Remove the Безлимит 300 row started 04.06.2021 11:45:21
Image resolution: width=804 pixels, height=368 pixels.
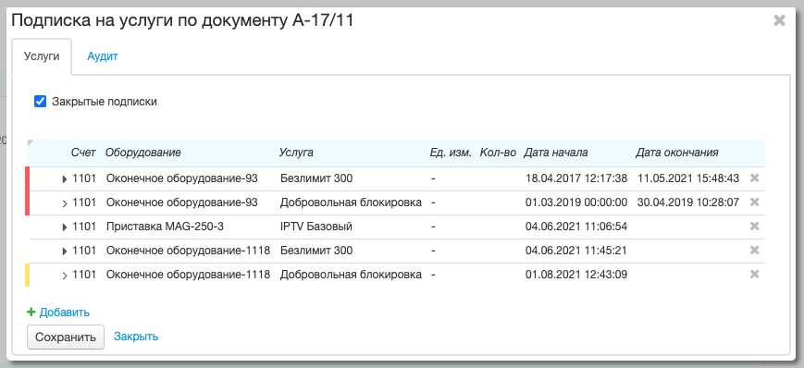754,251
